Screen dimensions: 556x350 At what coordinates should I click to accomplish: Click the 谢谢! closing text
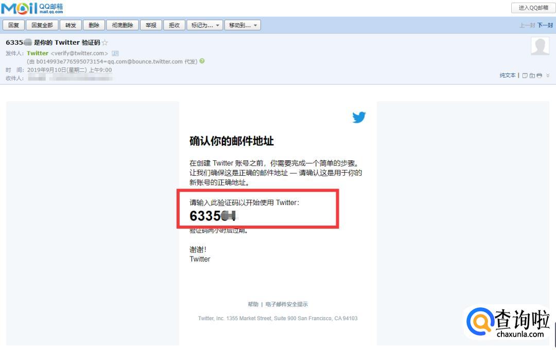click(x=198, y=250)
